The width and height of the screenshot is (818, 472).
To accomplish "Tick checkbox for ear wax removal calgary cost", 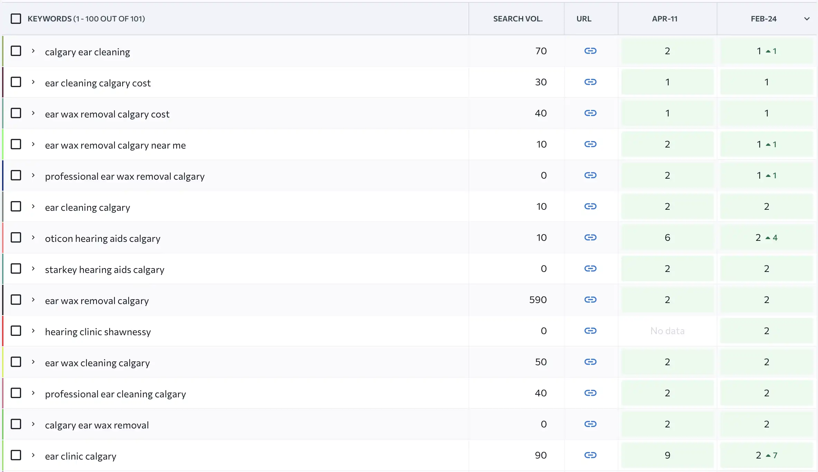I will 16,113.
